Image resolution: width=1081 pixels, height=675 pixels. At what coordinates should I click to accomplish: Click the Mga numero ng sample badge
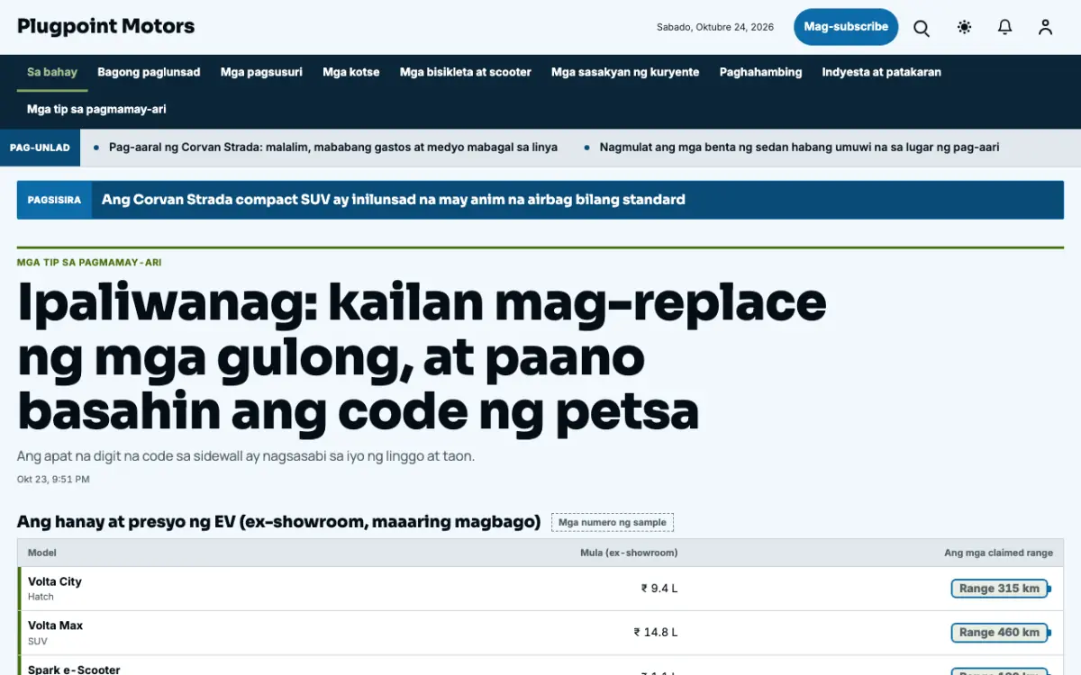613,522
